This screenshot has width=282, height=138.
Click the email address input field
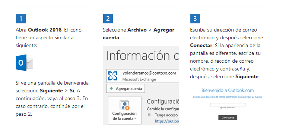228,105
